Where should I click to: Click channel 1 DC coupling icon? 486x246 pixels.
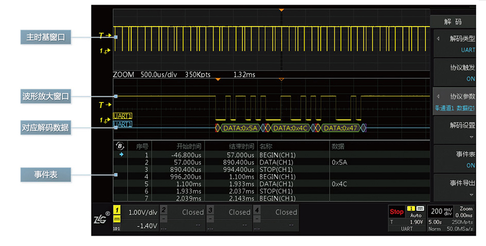pos(117,219)
